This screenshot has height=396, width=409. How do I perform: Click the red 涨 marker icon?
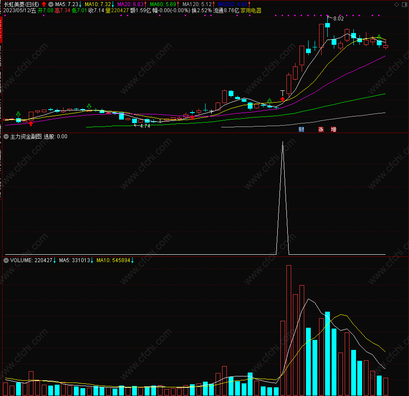pyautogui.click(x=321, y=130)
